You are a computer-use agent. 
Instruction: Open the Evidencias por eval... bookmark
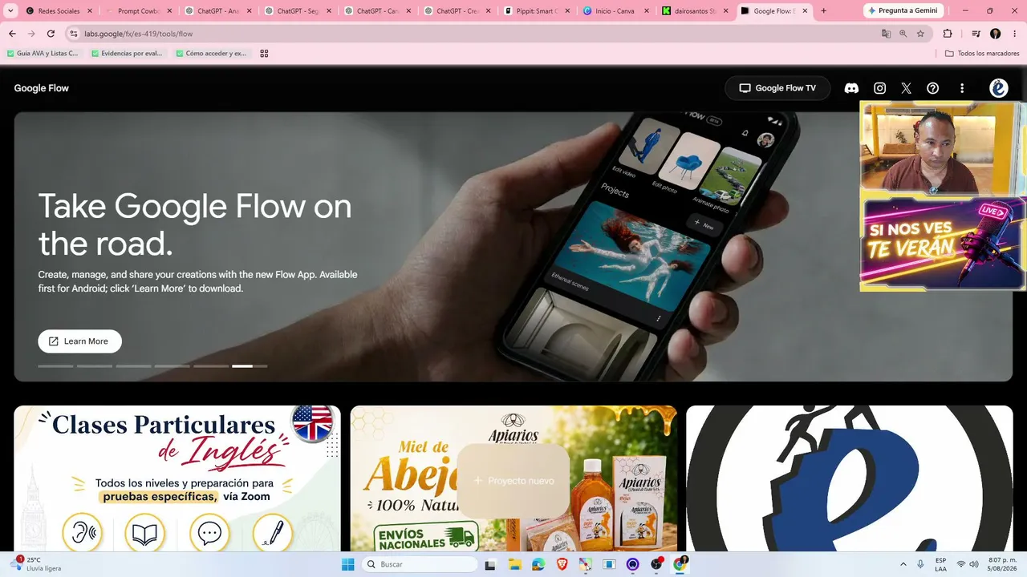[x=127, y=54]
